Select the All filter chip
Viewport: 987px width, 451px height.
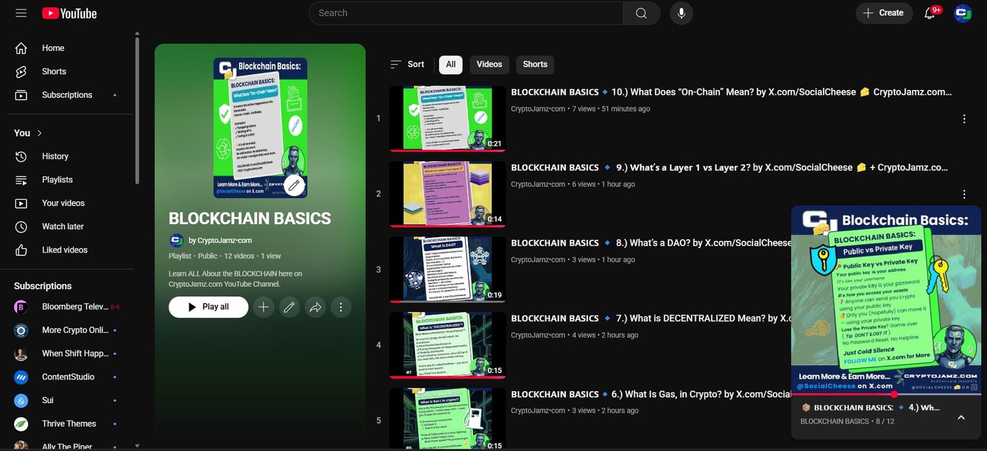click(x=451, y=65)
